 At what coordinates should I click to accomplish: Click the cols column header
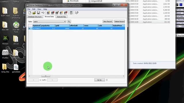point(105,25)
